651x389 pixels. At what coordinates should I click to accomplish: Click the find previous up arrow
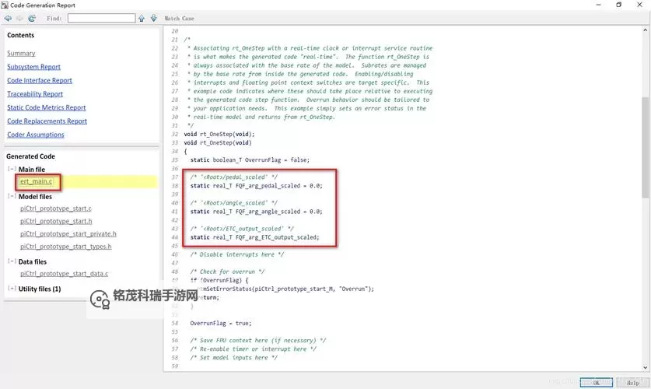pyautogui.click(x=142, y=18)
